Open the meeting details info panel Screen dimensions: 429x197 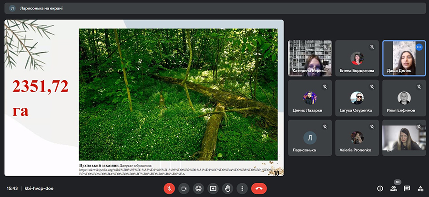click(380, 188)
